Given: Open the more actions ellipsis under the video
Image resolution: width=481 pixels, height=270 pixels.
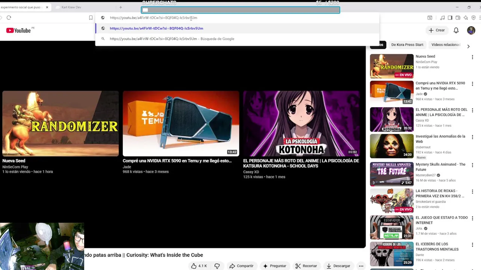Looking at the screenshot, I should tap(361, 266).
